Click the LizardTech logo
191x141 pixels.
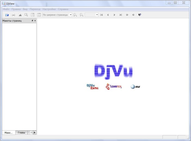coord(114,87)
